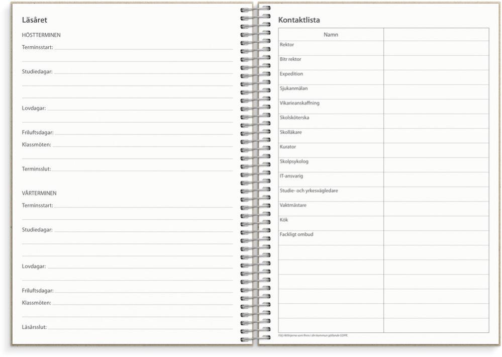Click the empty cell beside Skolsköterska
This screenshot has height=357, width=502.
[436, 121]
